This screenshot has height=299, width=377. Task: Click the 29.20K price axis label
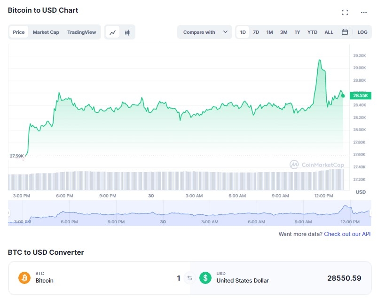click(x=359, y=55)
